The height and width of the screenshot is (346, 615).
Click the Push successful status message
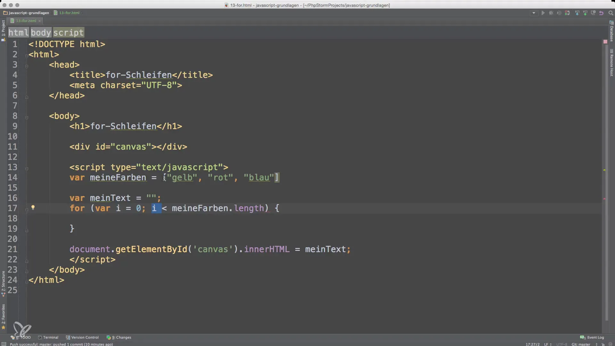click(x=61, y=344)
